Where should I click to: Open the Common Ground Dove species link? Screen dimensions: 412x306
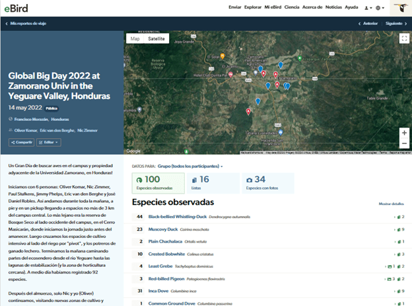click(172, 303)
